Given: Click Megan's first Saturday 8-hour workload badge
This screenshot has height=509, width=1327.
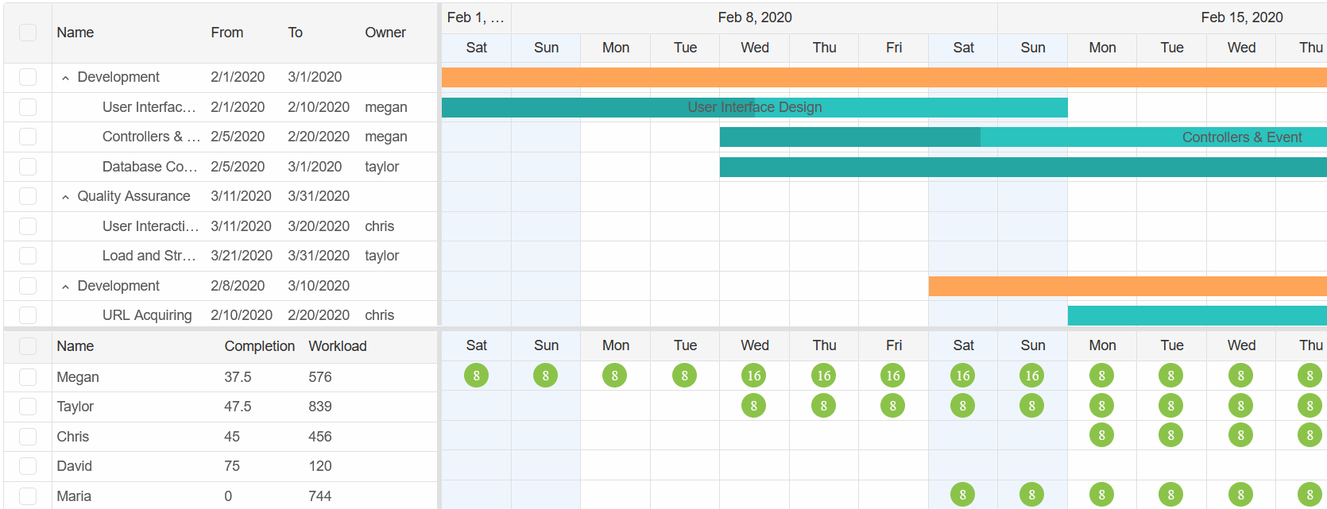Looking at the screenshot, I should [x=476, y=376].
